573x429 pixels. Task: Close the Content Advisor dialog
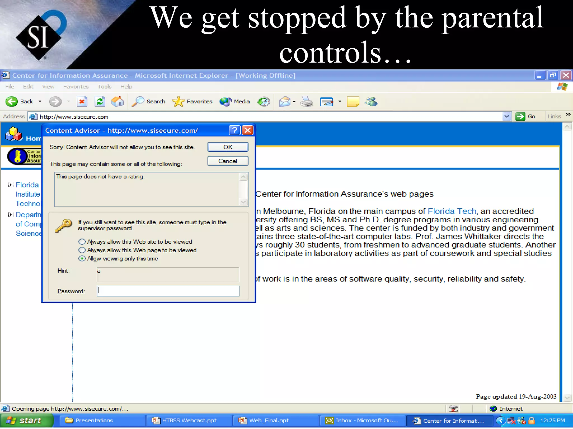(x=248, y=130)
